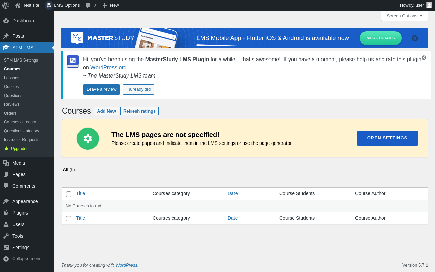Click the Courses category column header
This screenshot has height=272, width=435.
point(171,193)
